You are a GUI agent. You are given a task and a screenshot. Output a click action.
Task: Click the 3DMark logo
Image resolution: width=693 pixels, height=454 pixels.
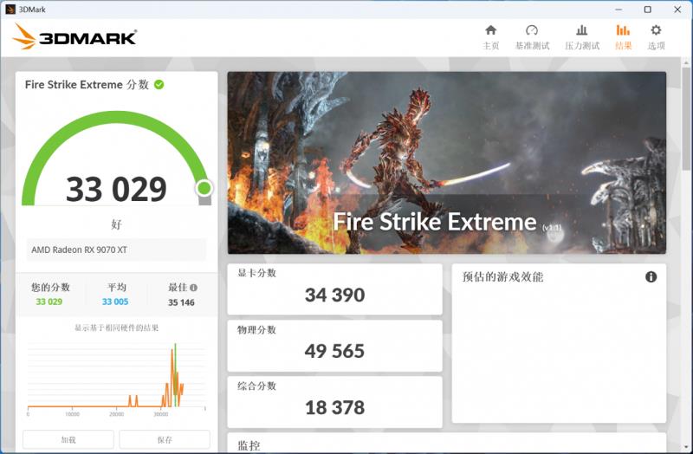[74, 36]
